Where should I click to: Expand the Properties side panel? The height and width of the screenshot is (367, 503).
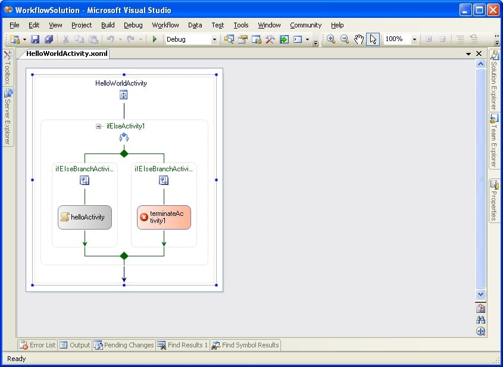pyautogui.click(x=494, y=200)
